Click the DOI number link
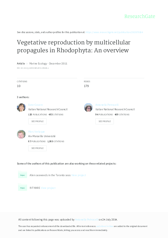This screenshot has height=238, width=168. pos(32,68)
